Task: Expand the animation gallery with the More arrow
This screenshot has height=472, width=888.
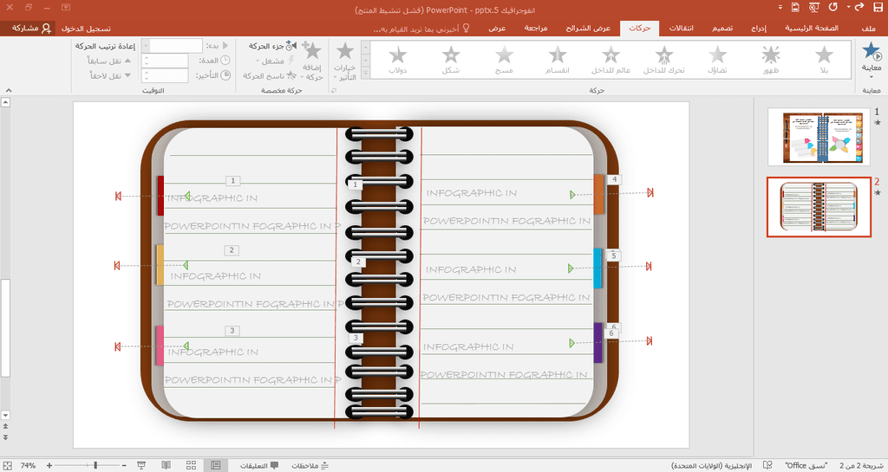Action: (x=365, y=73)
